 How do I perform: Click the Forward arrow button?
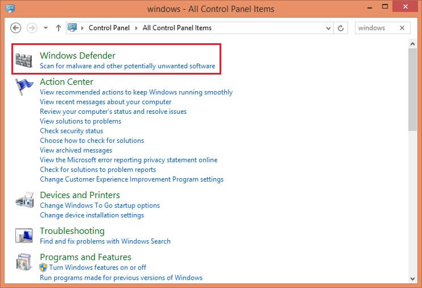tap(32, 28)
